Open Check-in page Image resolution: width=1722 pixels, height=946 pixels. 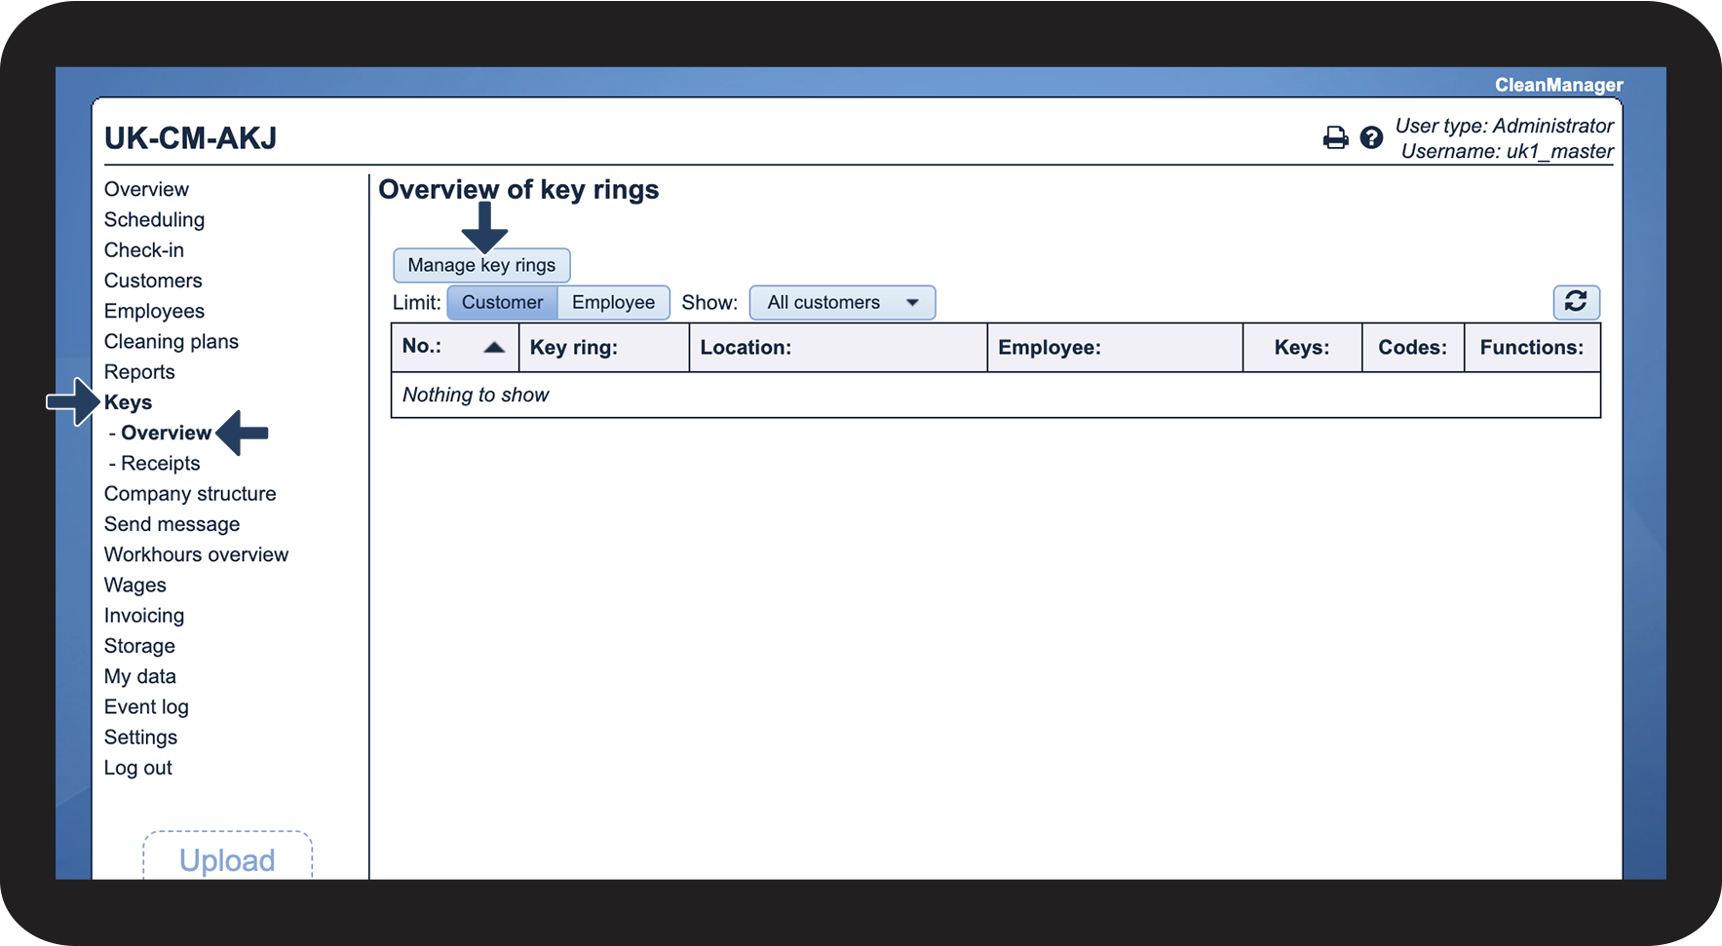pos(144,249)
